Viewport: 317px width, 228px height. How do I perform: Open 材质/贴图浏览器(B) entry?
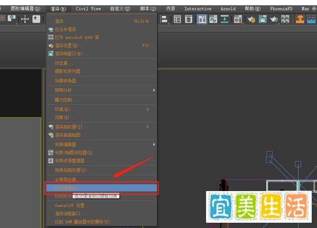101,153
